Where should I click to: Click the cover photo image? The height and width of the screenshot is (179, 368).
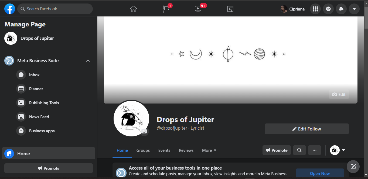231,60
